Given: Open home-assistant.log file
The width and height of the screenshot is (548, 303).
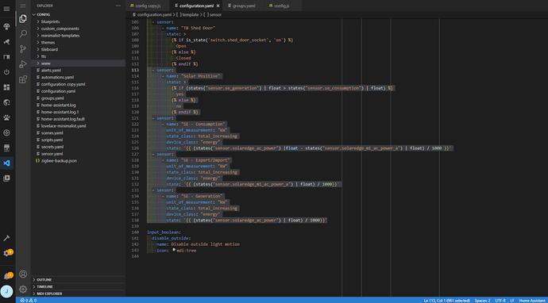Looking at the screenshot, I should (78, 105).
